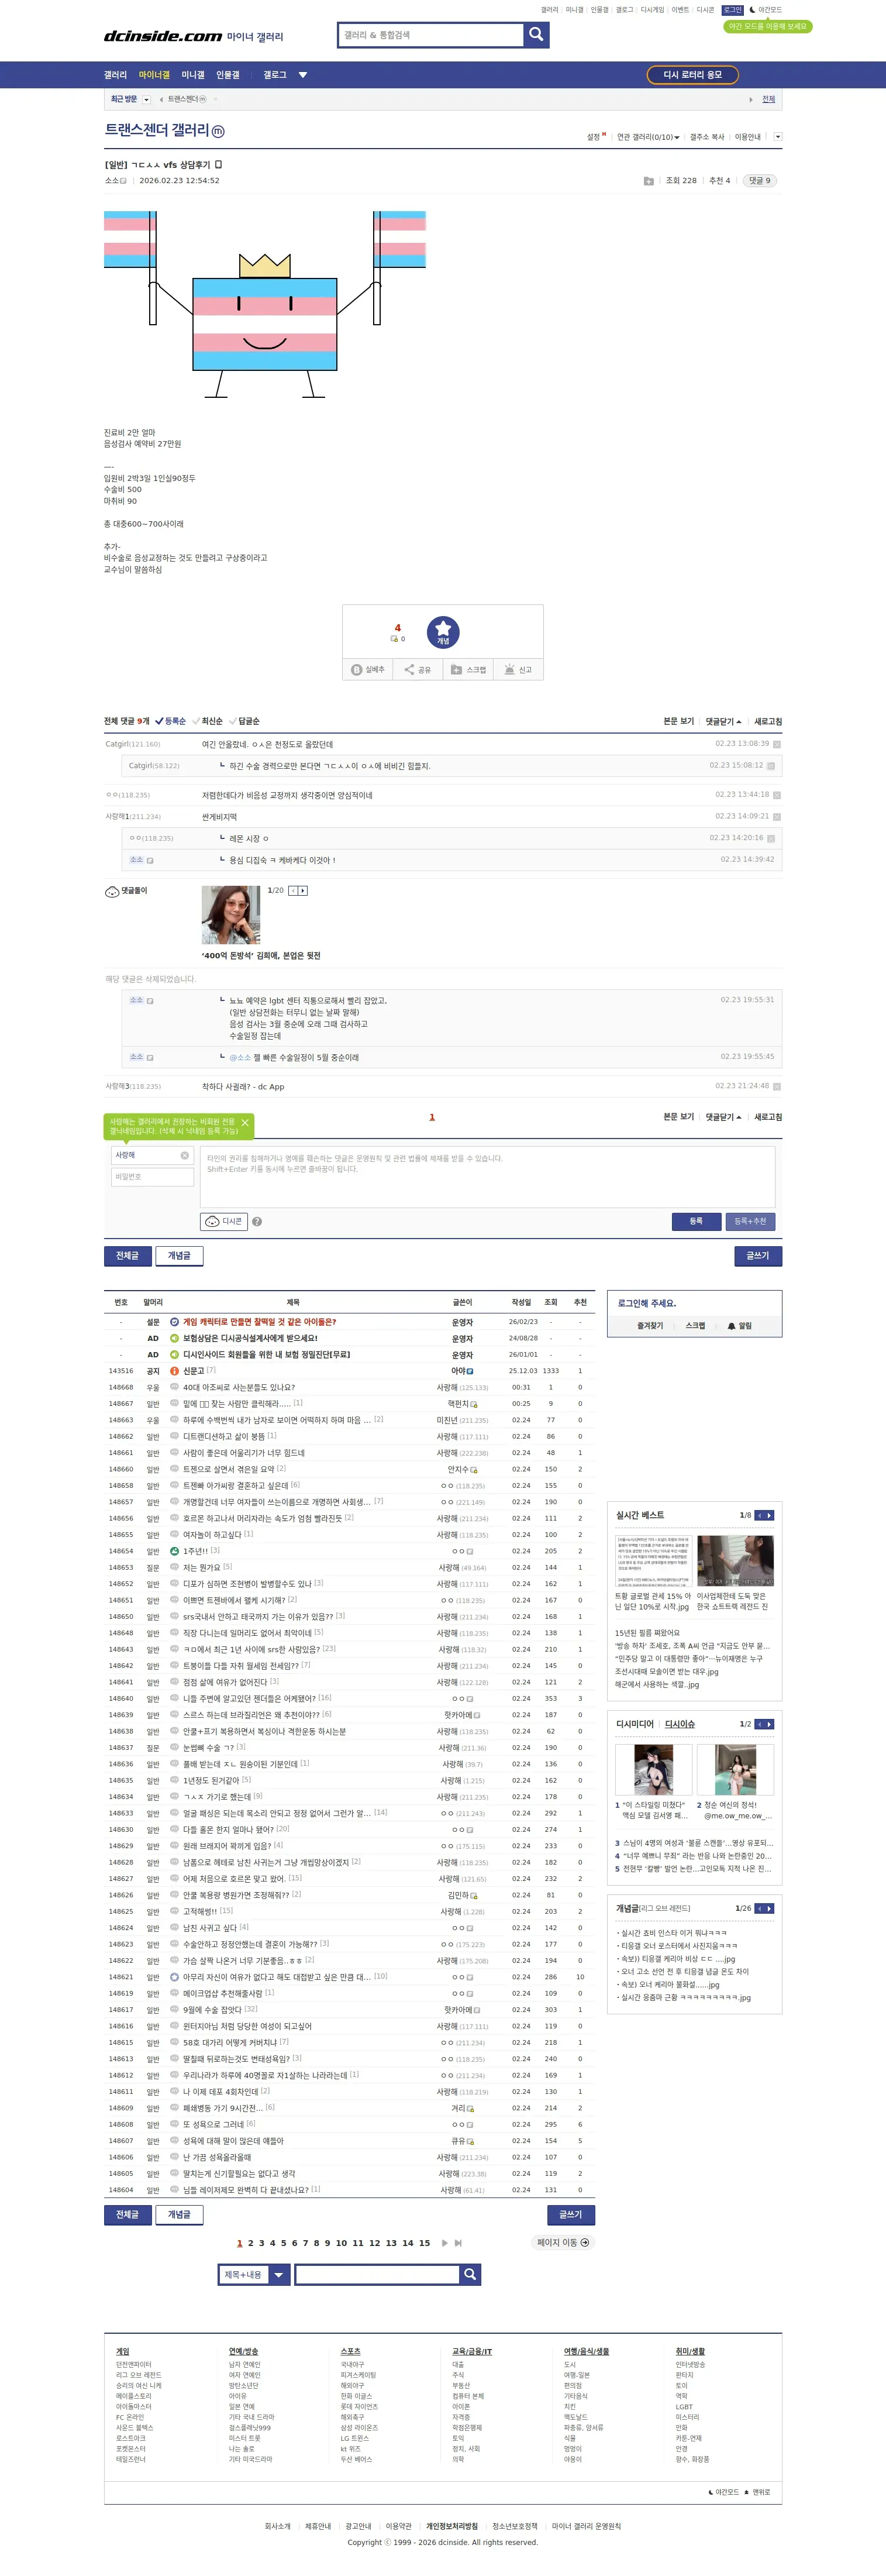Image resolution: width=886 pixels, height=2576 pixels.
Task: Click the bottom board search magnifier icon
Action: pyautogui.click(x=470, y=2274)
